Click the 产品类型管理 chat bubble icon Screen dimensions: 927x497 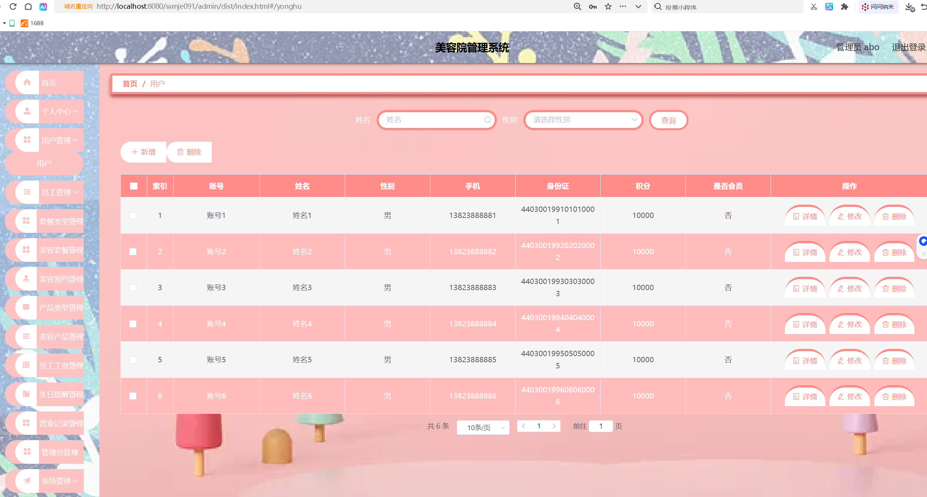tap(26, 307)
